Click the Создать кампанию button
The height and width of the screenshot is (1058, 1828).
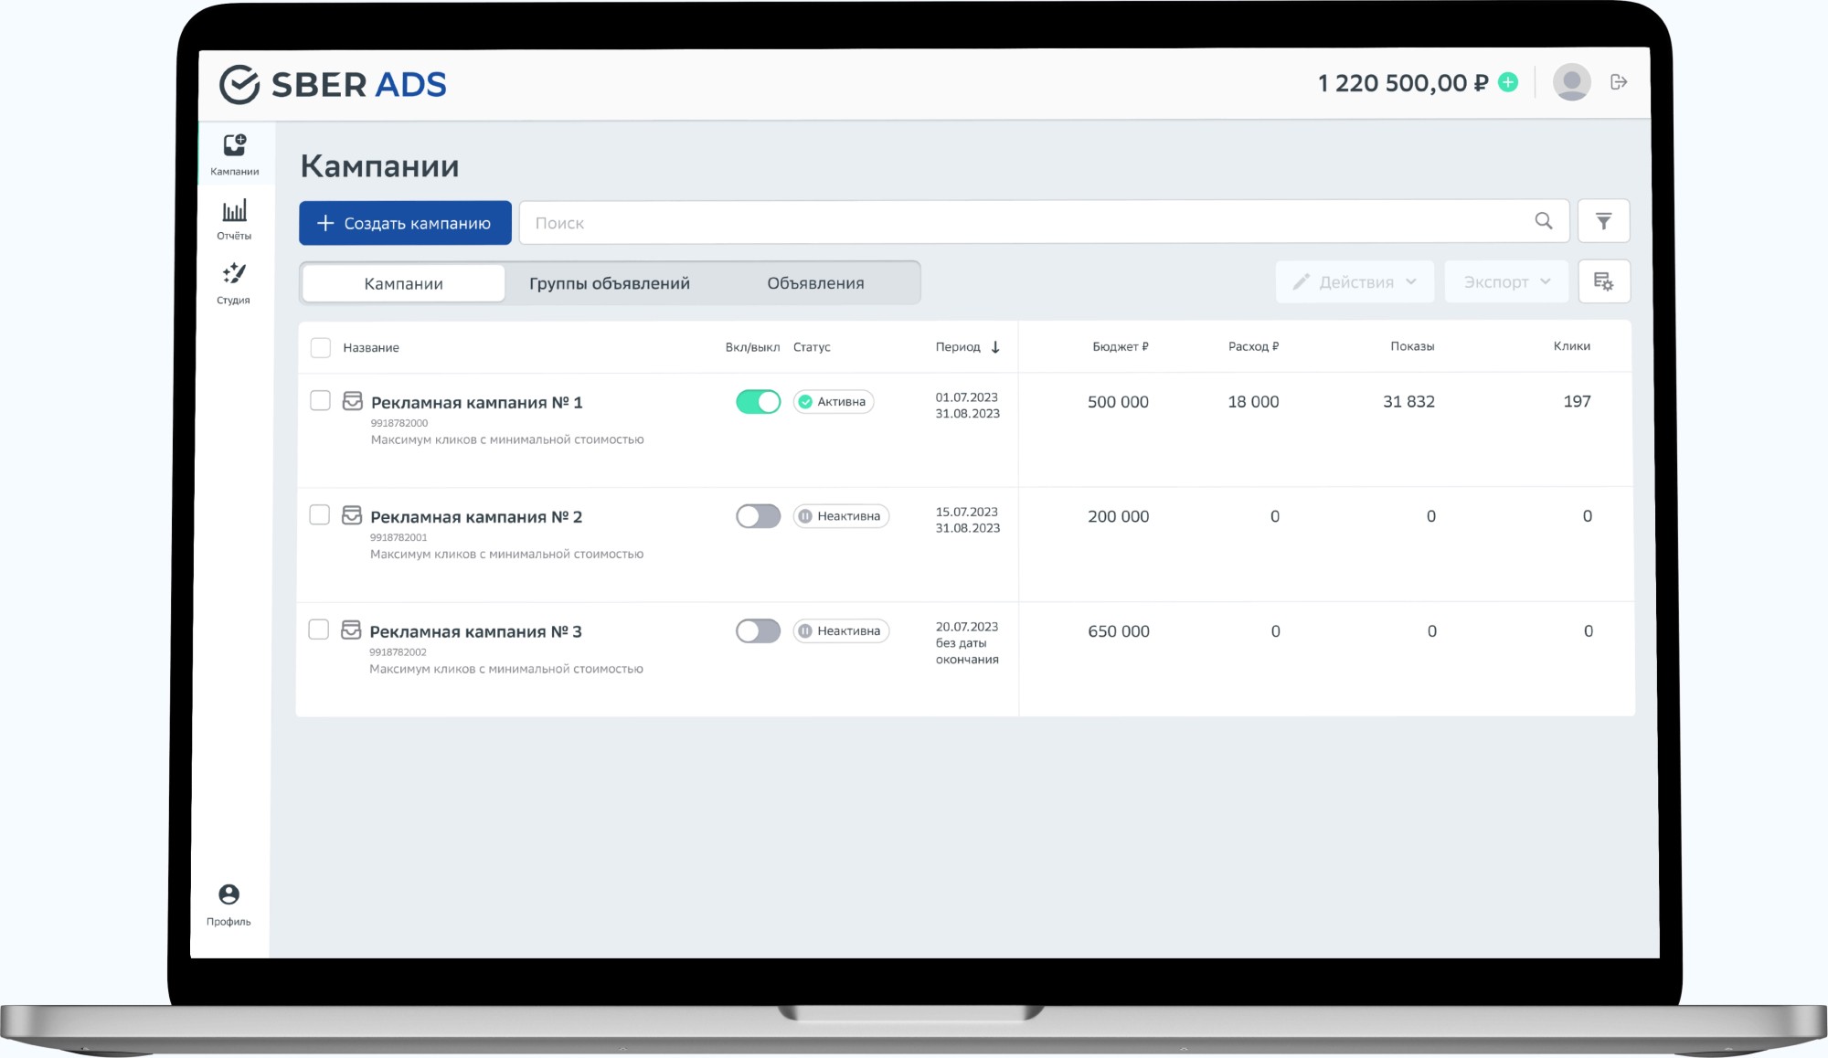[x=405, y=223]
